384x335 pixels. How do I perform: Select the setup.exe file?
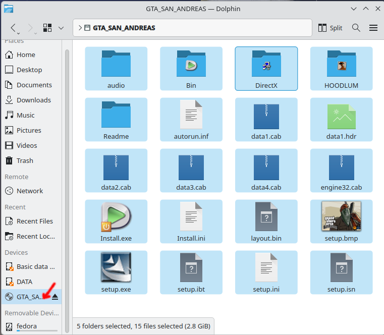click(x=116, y=272)
